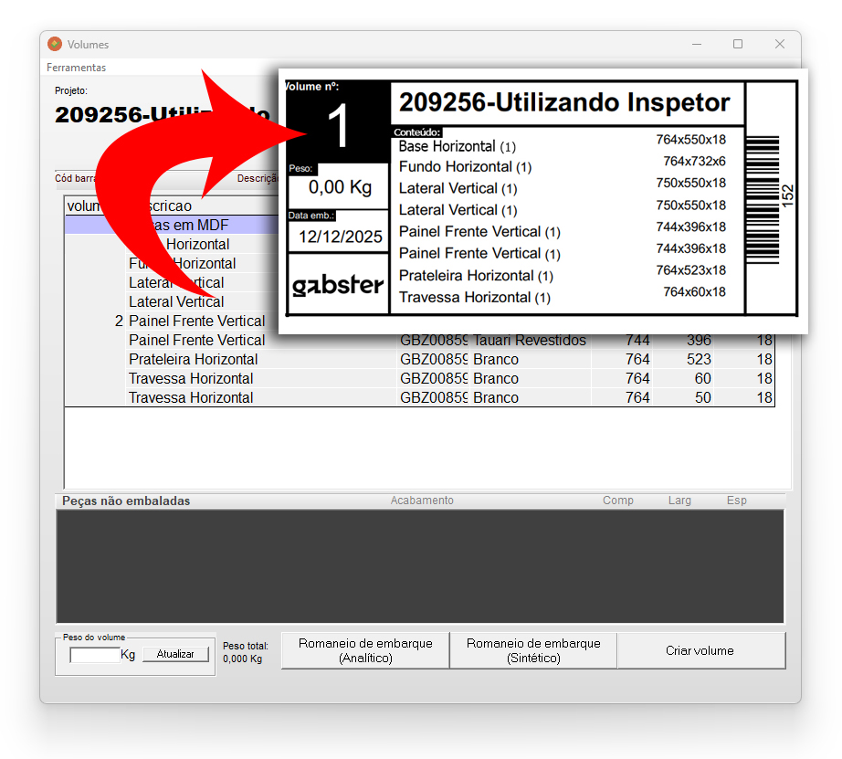Minimize the Volumes window
This screenshot has height=759, width=842.
point(696,44)
